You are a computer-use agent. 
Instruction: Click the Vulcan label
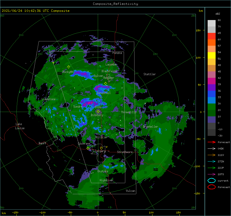tap(130, 191)
